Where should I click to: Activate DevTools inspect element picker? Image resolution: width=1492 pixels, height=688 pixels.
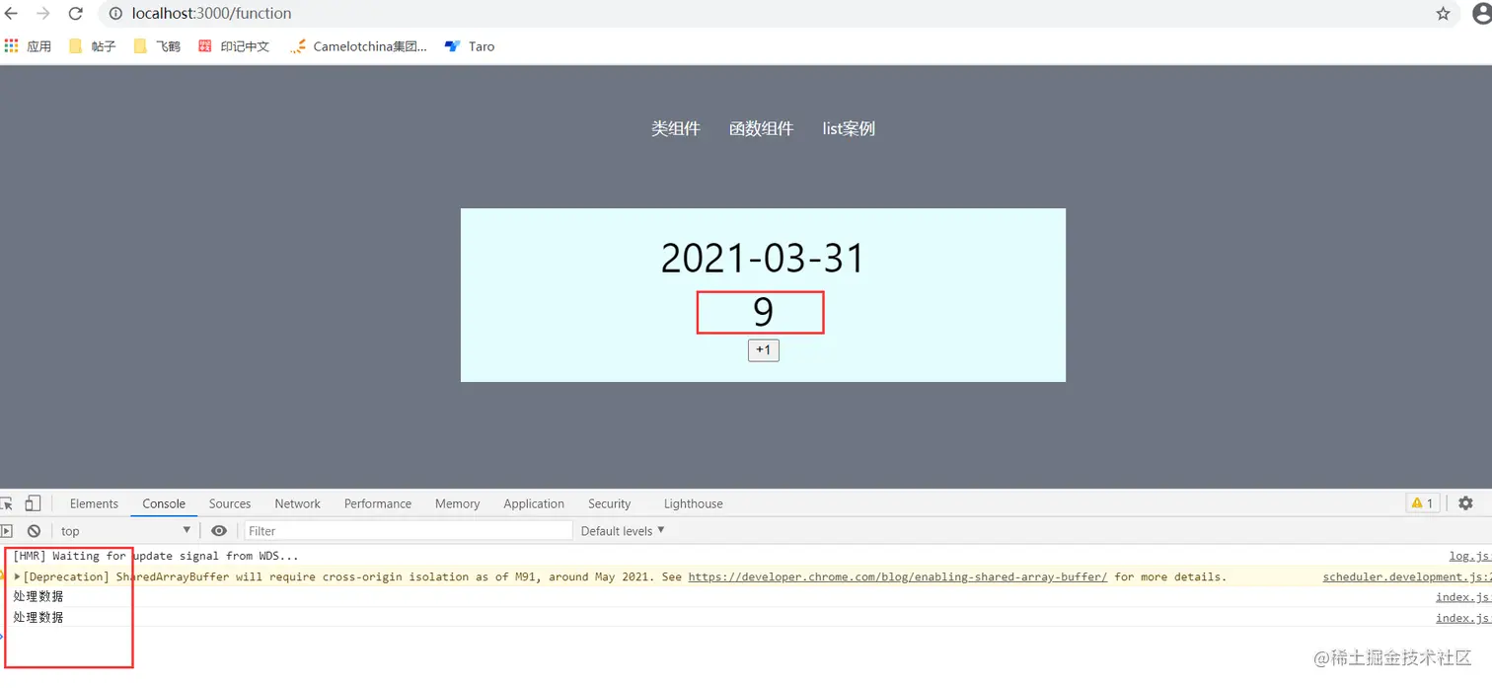[7, 503]
